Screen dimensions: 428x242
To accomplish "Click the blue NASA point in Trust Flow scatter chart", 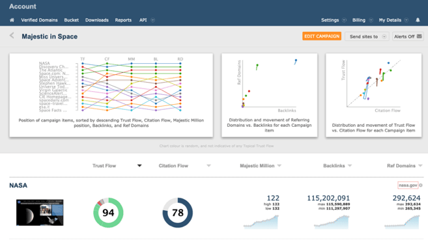I will point(388,63).
